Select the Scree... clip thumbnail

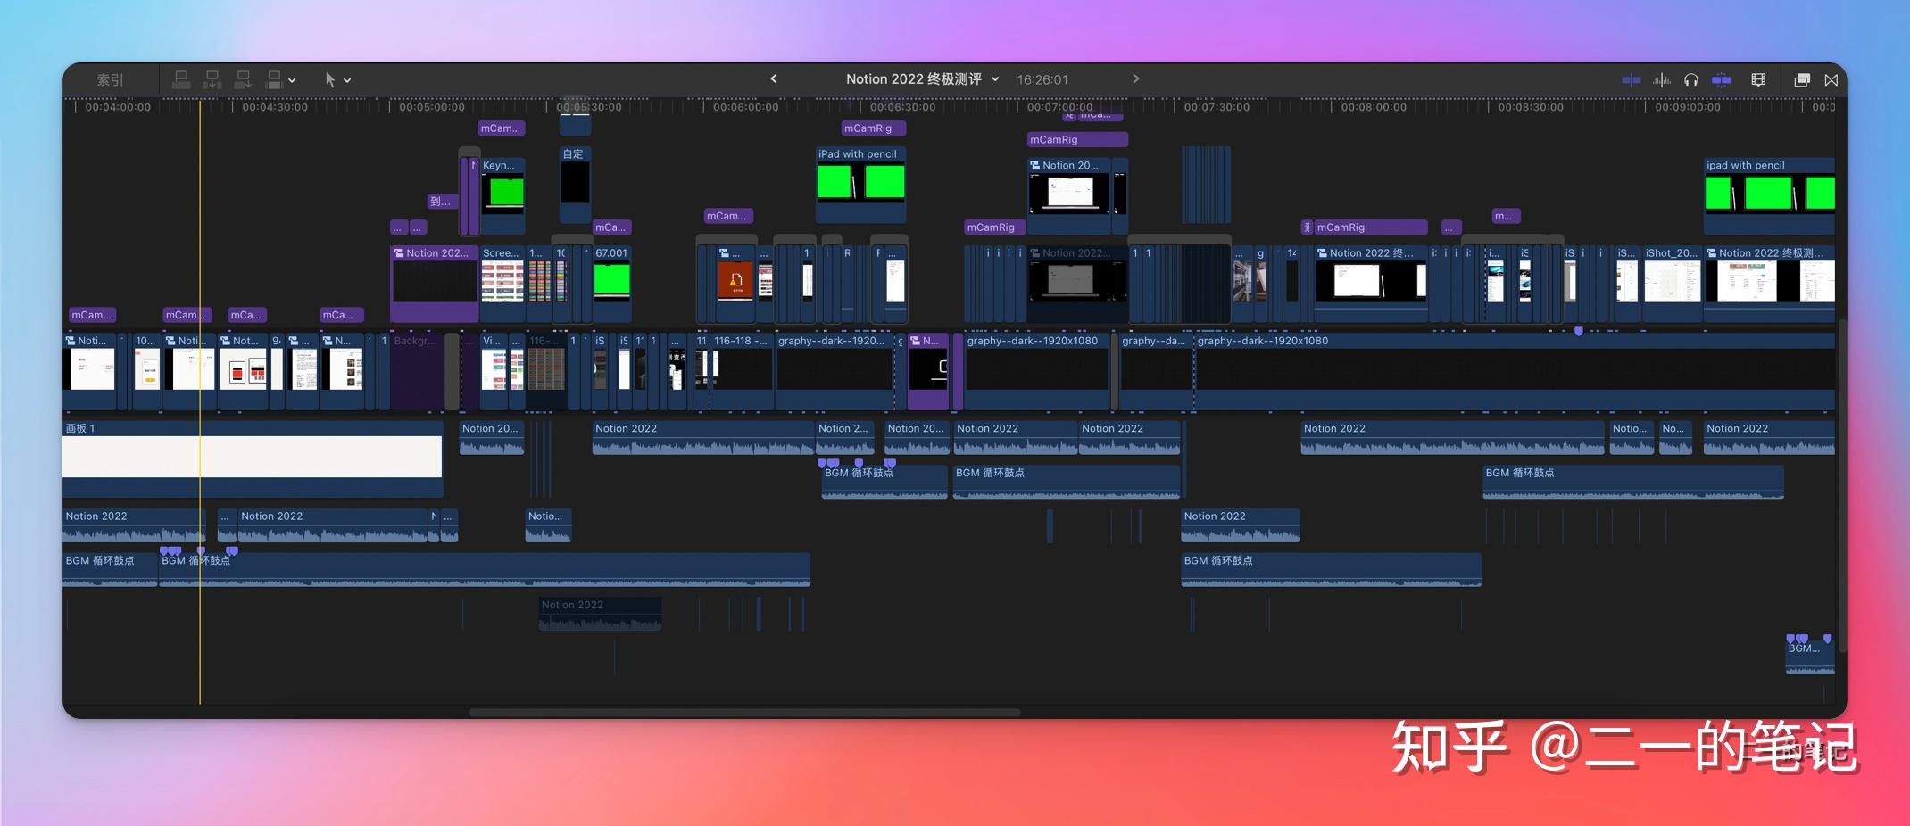502,282
